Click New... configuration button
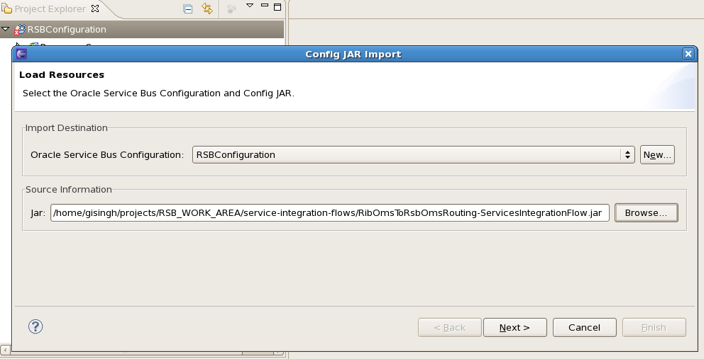 tap(657, 154)
